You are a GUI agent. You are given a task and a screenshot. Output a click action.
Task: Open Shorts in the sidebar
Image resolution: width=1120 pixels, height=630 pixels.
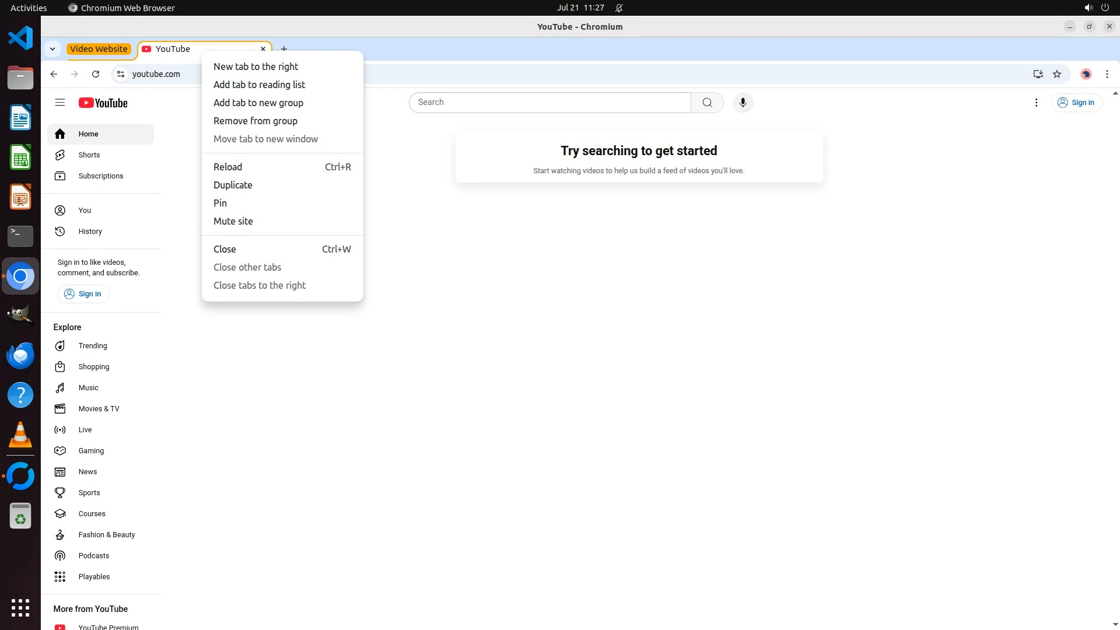tap(89, 155)
